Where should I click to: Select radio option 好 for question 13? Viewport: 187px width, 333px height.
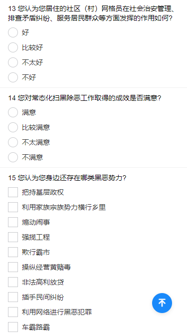click(x=13, y=32)
